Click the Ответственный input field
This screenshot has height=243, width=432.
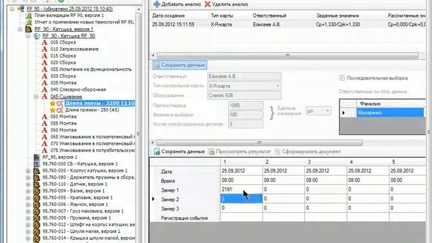click(x=244, y=76)
